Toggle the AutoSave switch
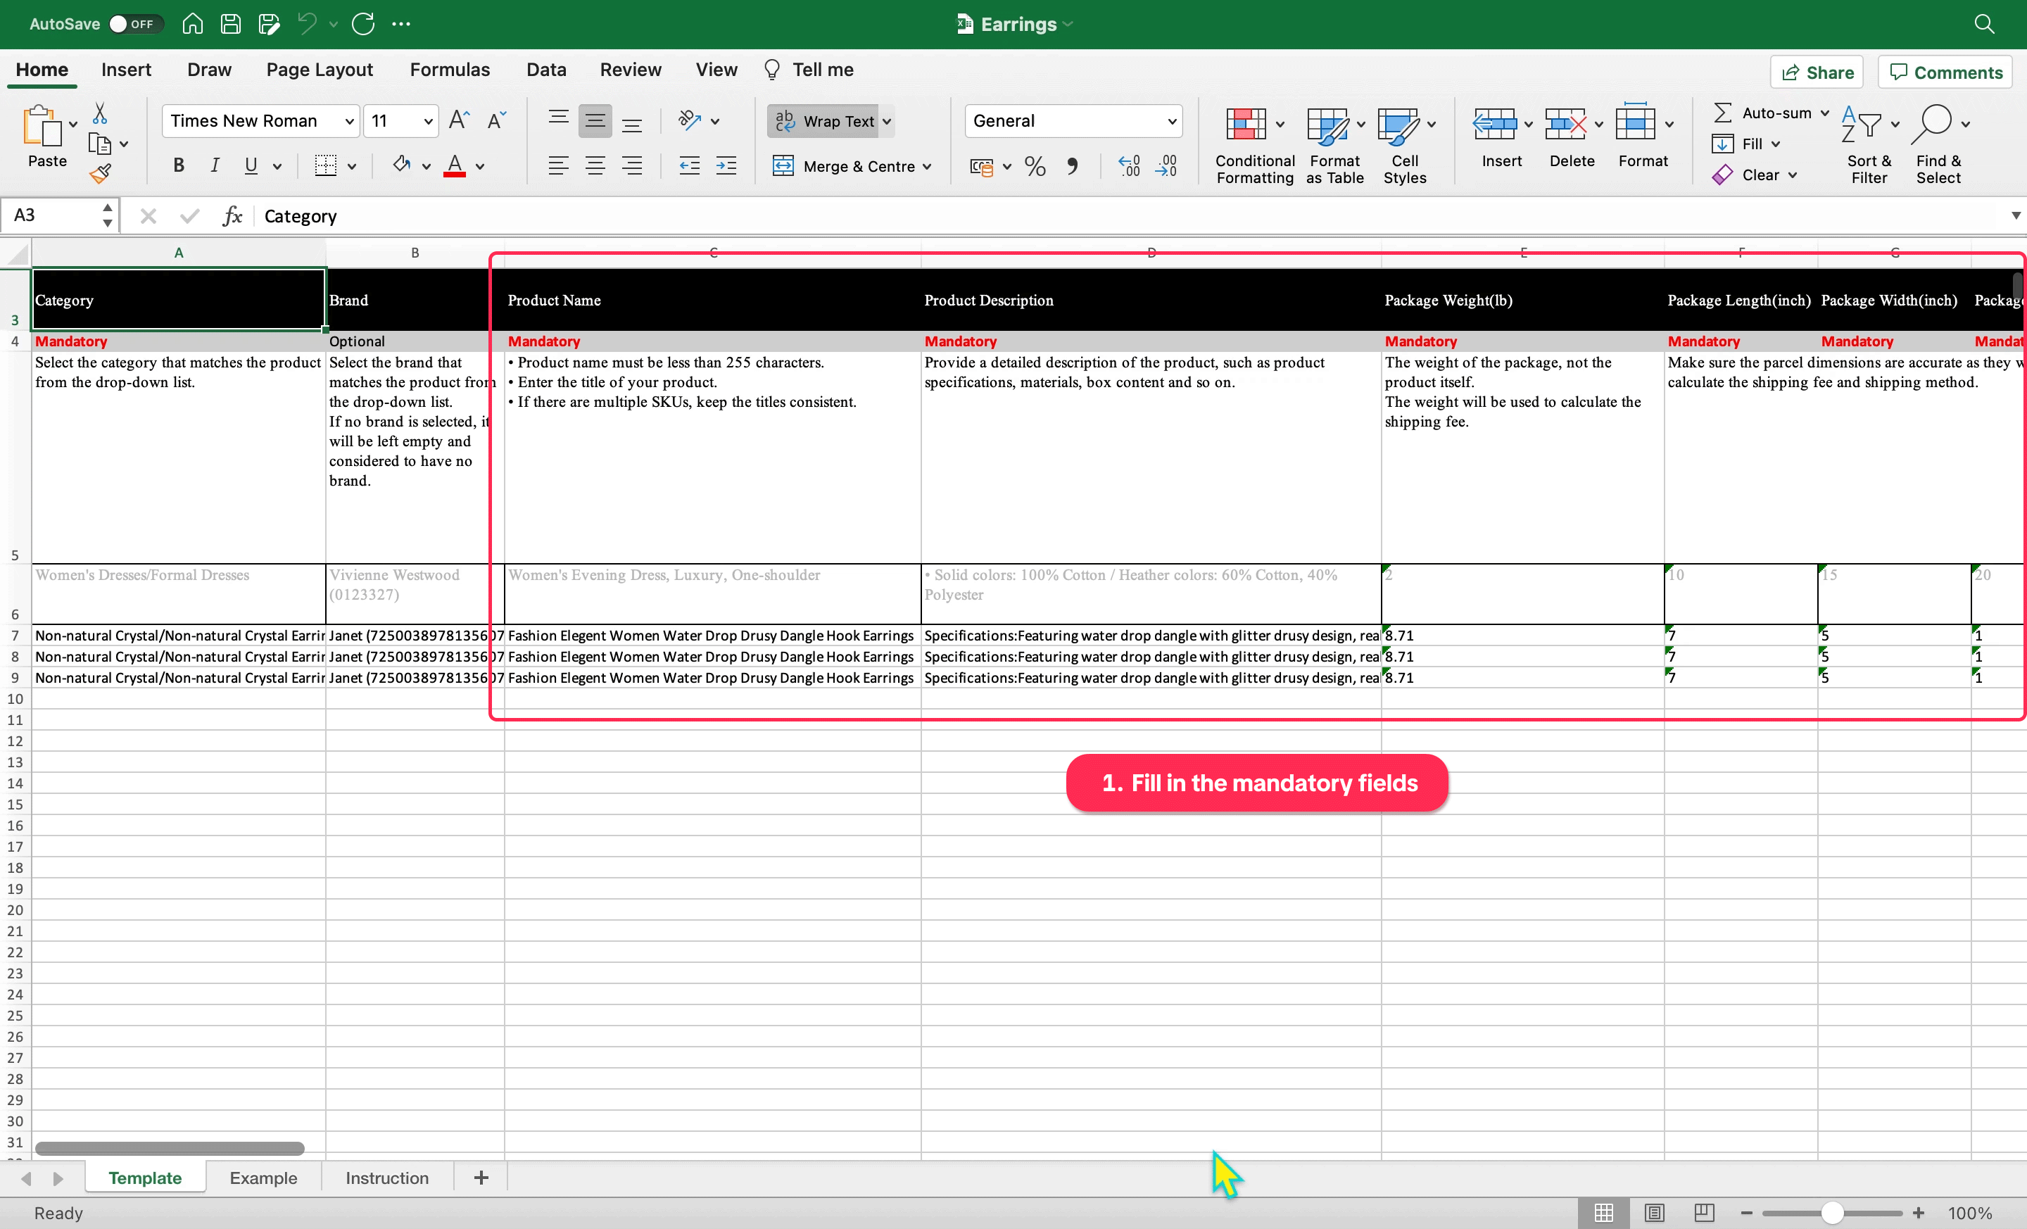 pos(135,24)
